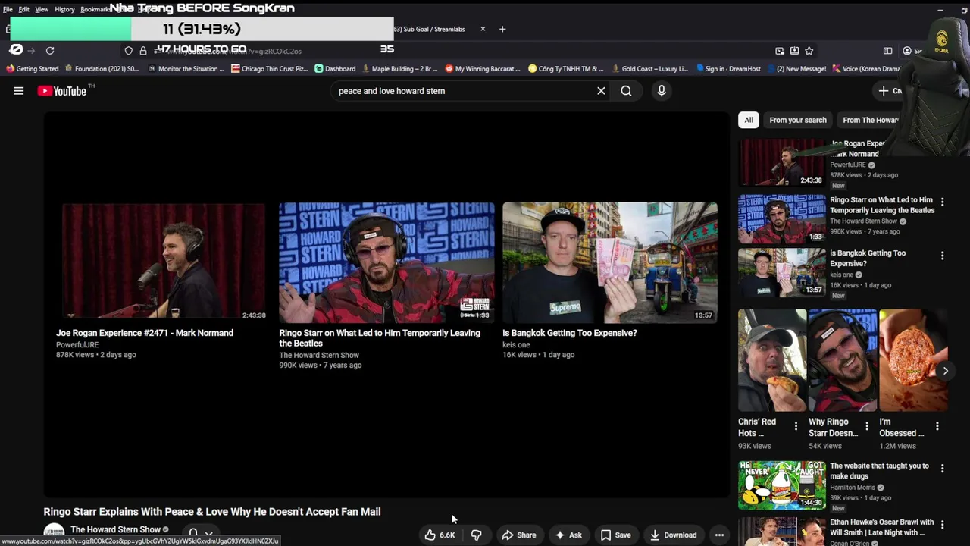This screenshot has width=970, height=546.
Task: Select the 'From your search' filter chip
Action: click(798, 120)
